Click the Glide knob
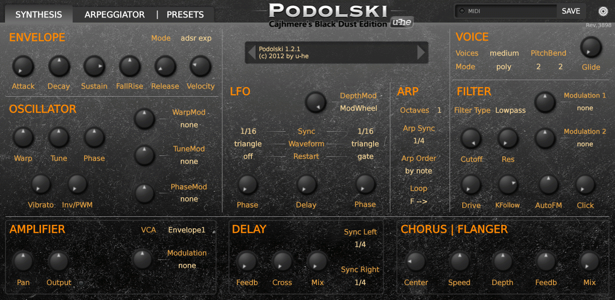The width and height of the screenshot is (615, 300). coord(591,48)
